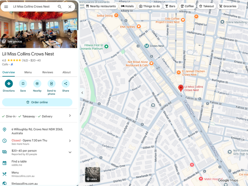Clear the search with the X icon
Image resolution: width=248 pixels, height=186 pixels.
70,7
